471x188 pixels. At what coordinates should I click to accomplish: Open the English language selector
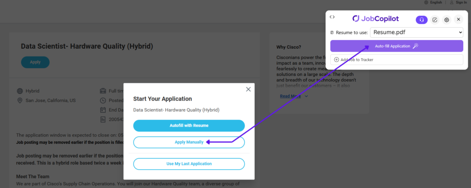pyautogui.click(x=436, y=3)
